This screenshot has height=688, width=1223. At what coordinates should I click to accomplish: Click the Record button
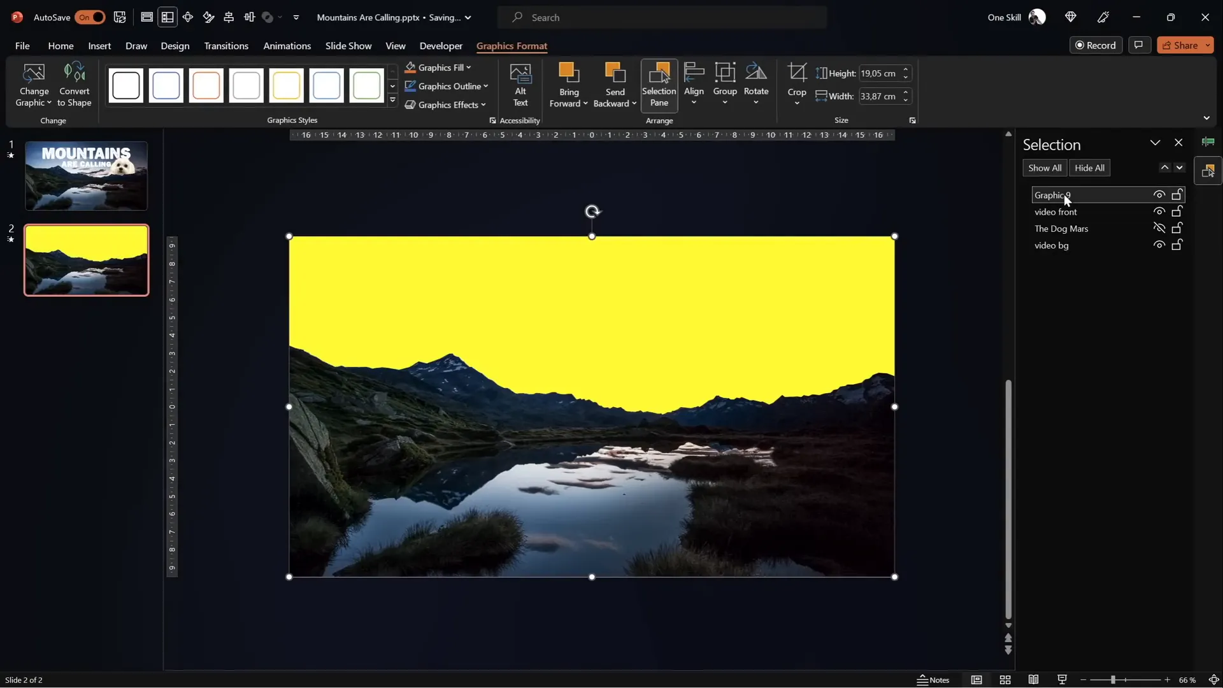pos(1096,45)
